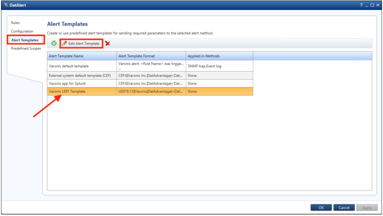Click CEF format cell for Splunk row
The image size is (383, 216).
[151, 84]
